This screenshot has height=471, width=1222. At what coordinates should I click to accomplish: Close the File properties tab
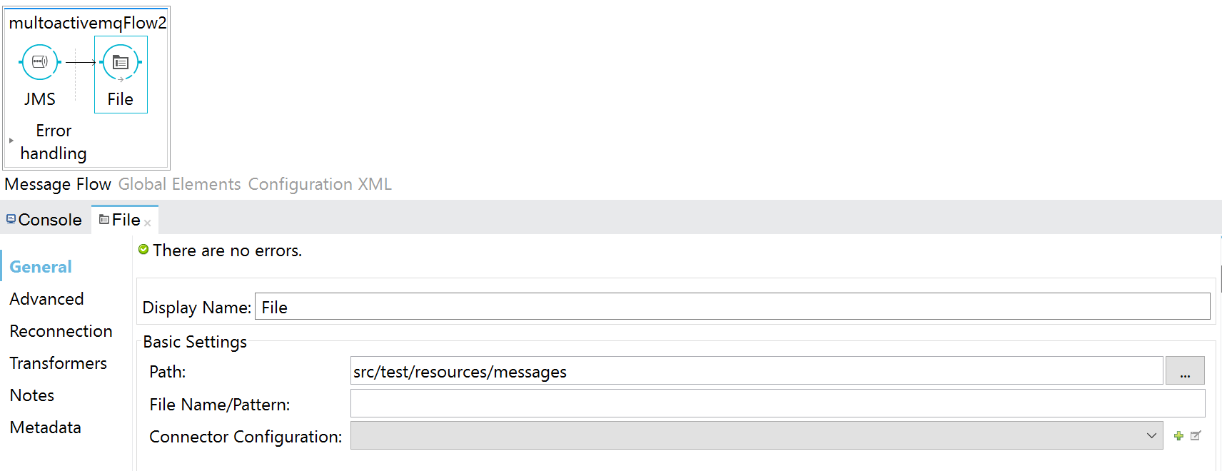point(148,223)
